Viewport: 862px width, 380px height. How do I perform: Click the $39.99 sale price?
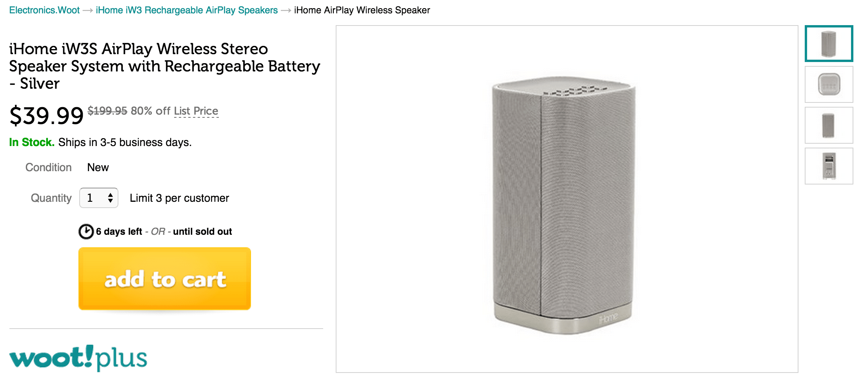(x=46, y=116)
